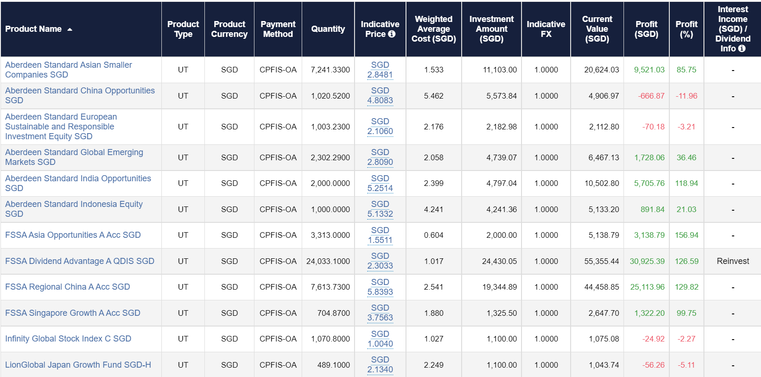761x377 pixels.
Task: Select profit percentage 85.75
Action: [686, 70]
